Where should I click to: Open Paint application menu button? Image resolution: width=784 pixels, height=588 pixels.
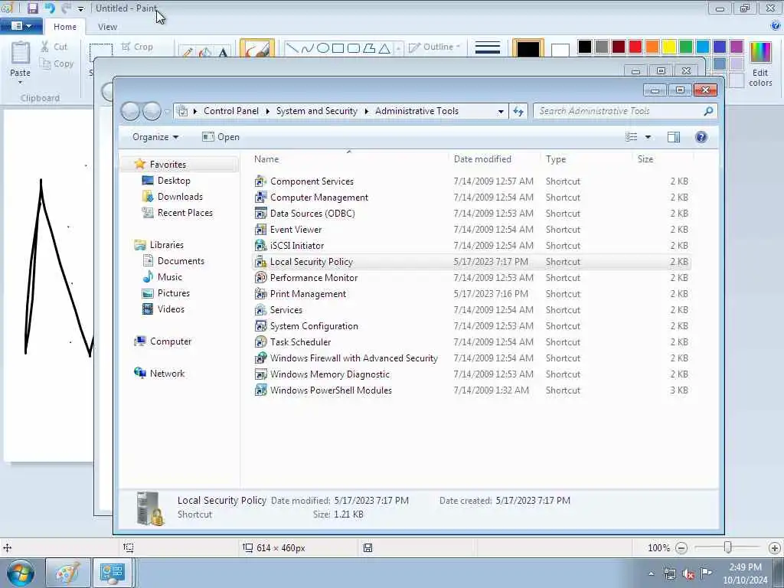(x=21, y=26)
